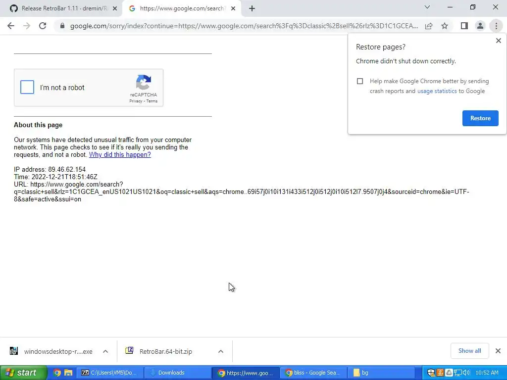Click the 10:52 AM clock

(x=487, y=373)
